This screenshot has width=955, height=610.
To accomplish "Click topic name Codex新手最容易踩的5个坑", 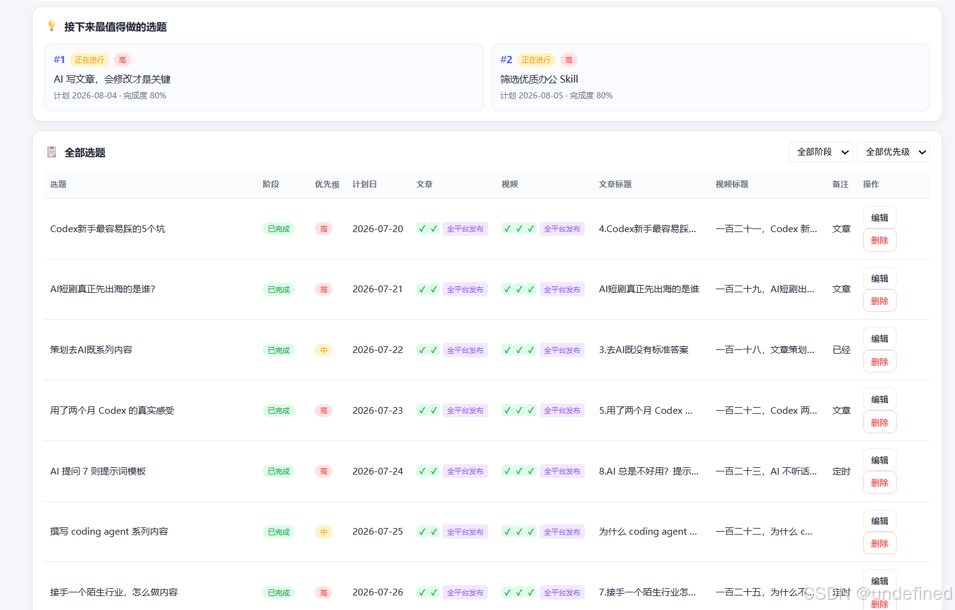I will [108, 228].
